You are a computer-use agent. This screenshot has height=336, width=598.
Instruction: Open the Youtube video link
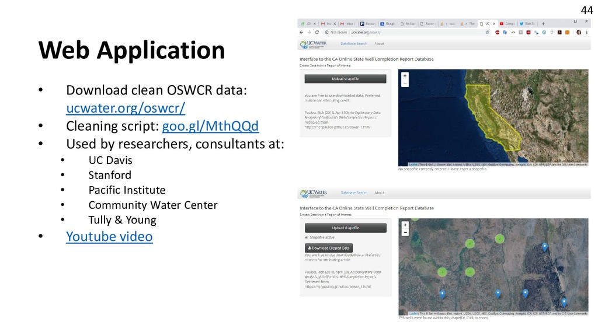[109, 236]
